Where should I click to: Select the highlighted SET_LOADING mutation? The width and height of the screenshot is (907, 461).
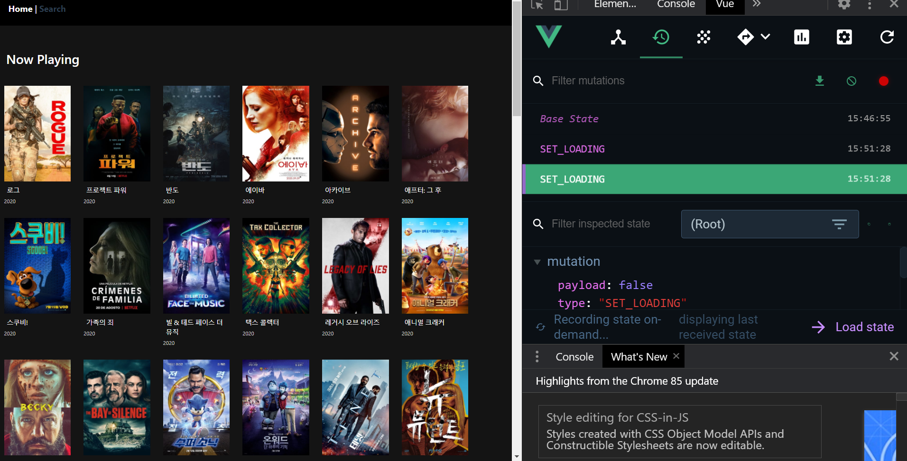[x=714, y=179]
